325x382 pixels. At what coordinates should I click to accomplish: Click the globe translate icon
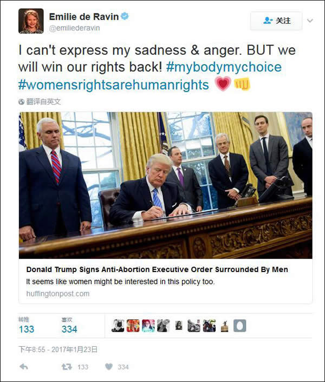(22, 102)
